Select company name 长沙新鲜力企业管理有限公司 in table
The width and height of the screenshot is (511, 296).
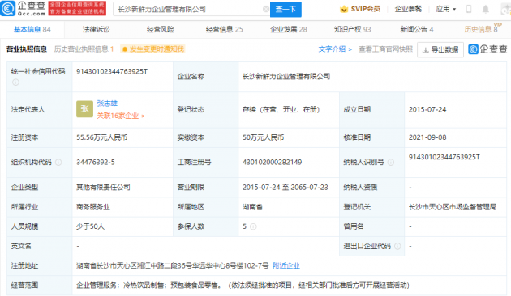tap(286, 77)
